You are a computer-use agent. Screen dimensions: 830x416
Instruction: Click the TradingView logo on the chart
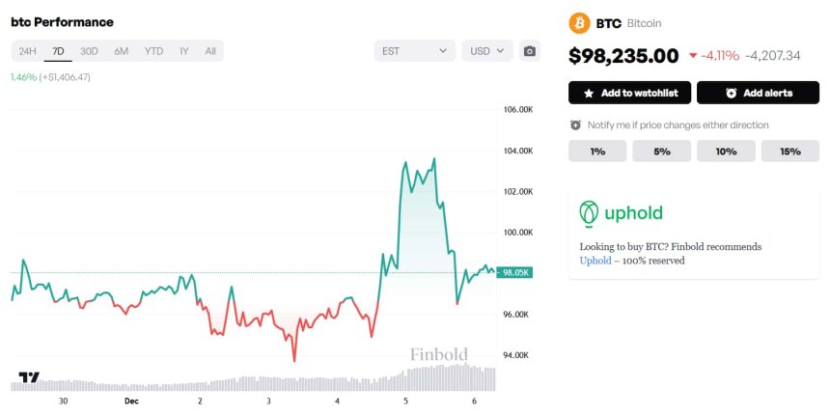(29, 377)
